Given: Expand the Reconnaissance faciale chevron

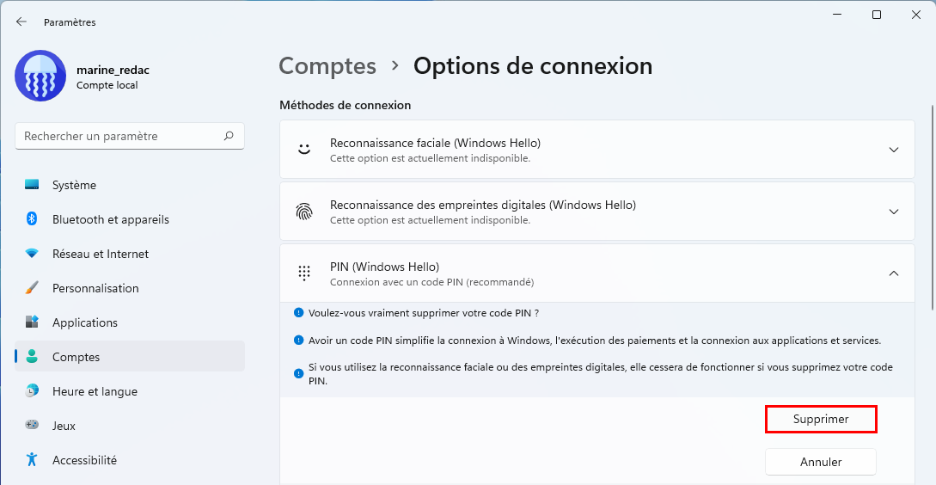Looking at the screenshot, I should (x=894, y=150).
